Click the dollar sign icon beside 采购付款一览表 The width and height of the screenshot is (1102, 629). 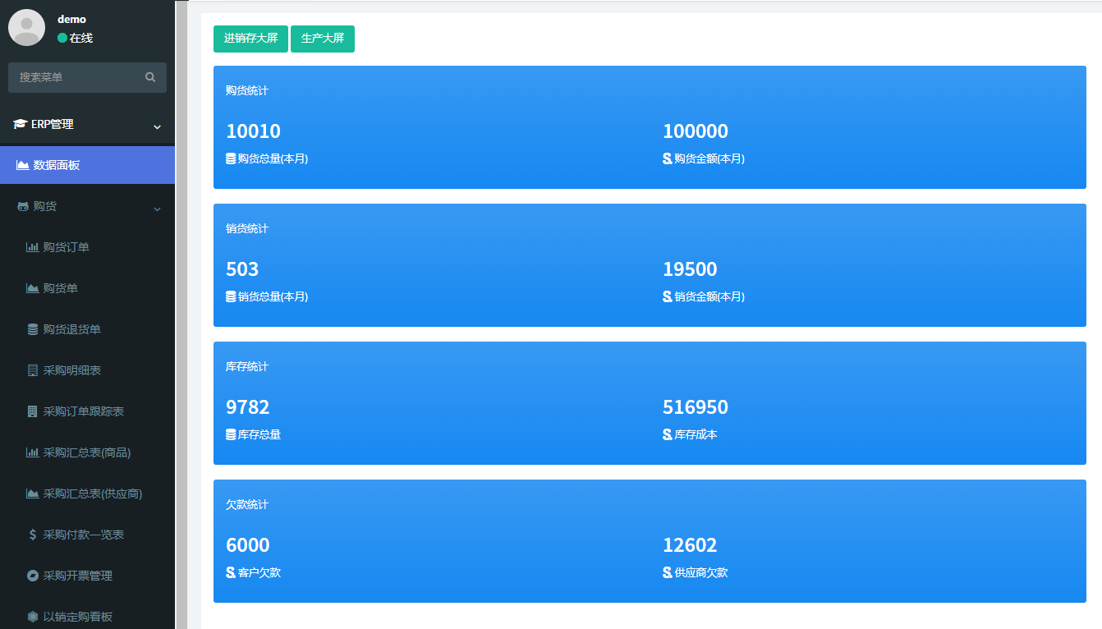[x=32, y=535]
